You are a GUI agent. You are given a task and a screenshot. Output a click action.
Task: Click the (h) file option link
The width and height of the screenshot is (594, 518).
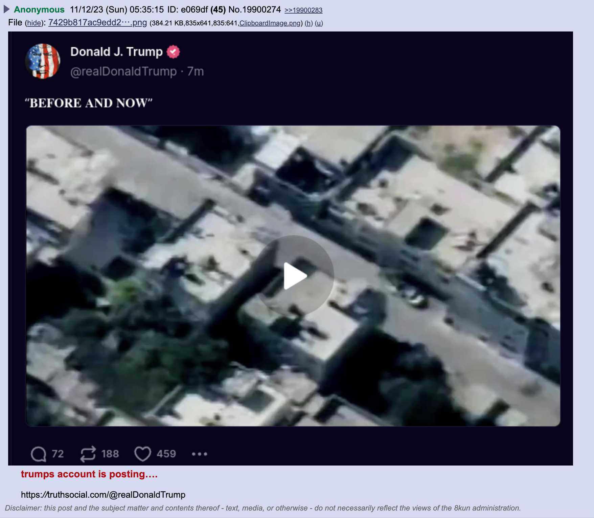309,23
